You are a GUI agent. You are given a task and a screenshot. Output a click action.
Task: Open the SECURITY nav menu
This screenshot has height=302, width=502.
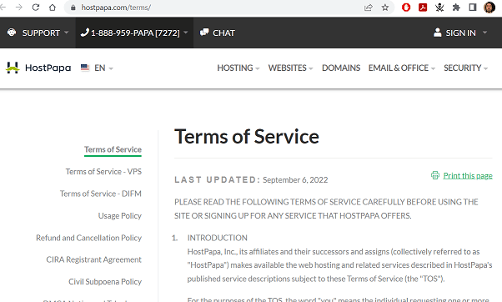tap(462, 68)
